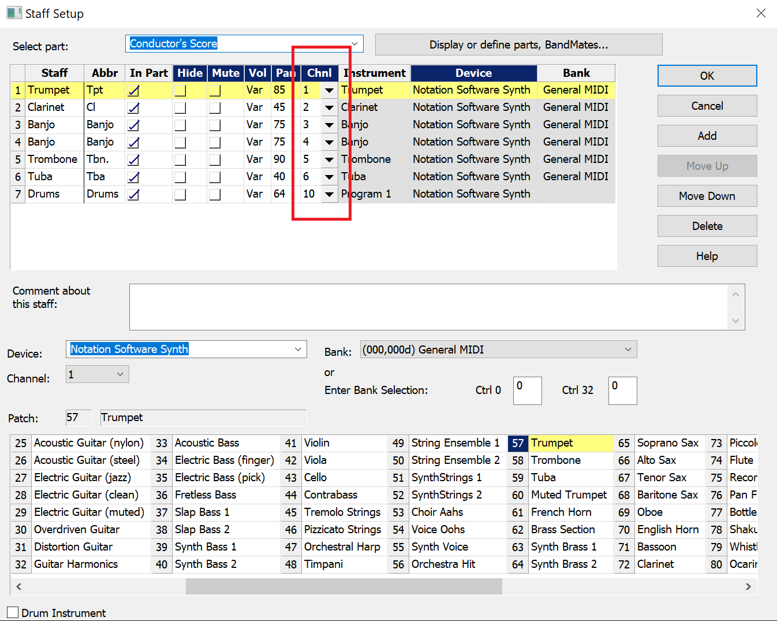Expand the Bank General MIDI dropdown
Viewport: 777px width, 621px height.
pyautogui.click(x=628, y=349)
